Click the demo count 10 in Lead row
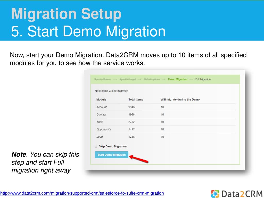264x198 pixels. (162, 137)
